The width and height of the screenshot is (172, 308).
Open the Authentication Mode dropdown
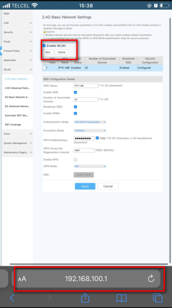pyautogui.click(x=90, y=122)
